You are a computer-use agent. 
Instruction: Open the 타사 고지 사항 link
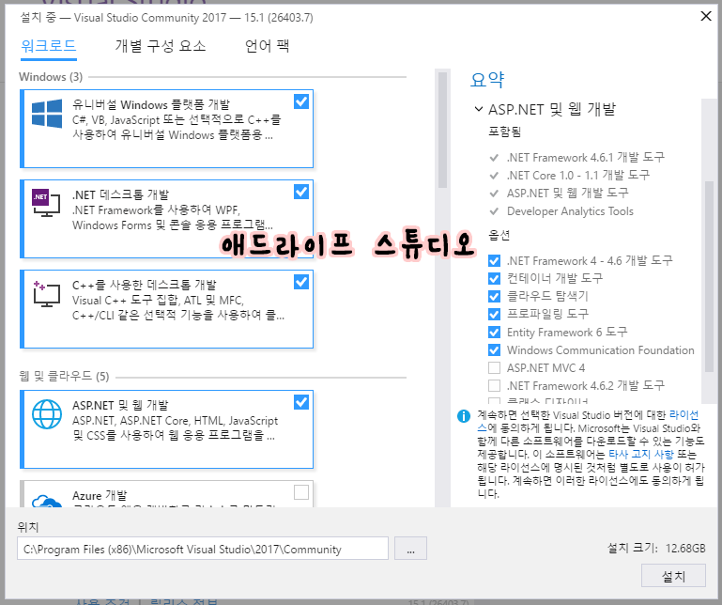pyautogui.click(x=641, y=455)
